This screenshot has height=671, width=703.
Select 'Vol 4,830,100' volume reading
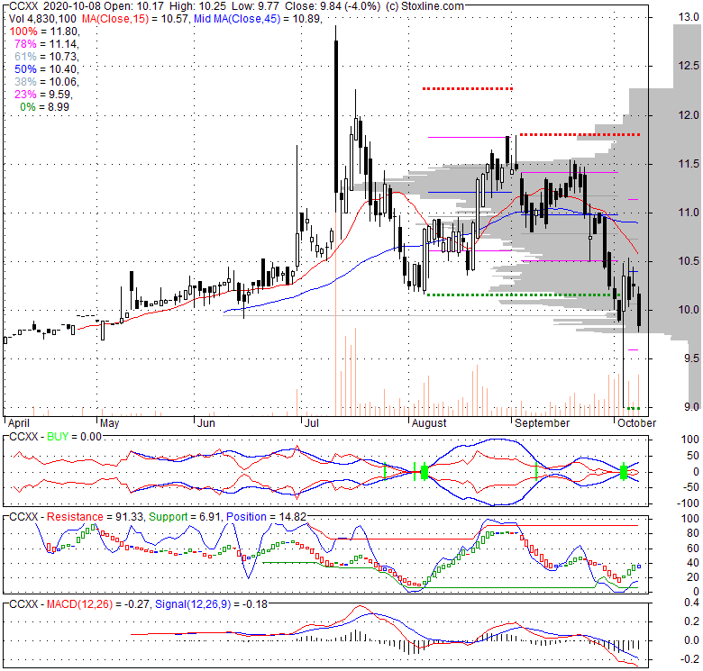42,19
